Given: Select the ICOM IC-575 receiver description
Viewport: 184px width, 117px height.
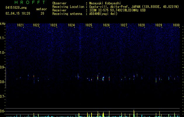Looking at the screenshot, I should [x=117, y=10].
